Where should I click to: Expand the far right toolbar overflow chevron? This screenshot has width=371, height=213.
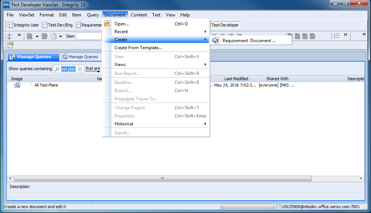click(x=364, y=34)
